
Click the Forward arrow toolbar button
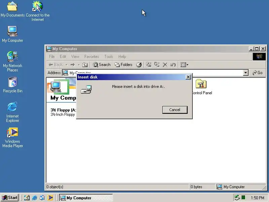(x=73, y=65)
